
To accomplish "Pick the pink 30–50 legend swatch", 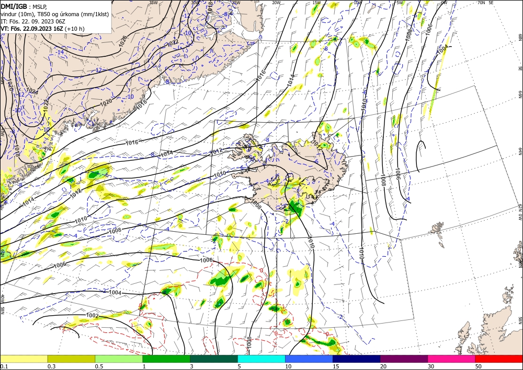I will [x=452, y=359].
